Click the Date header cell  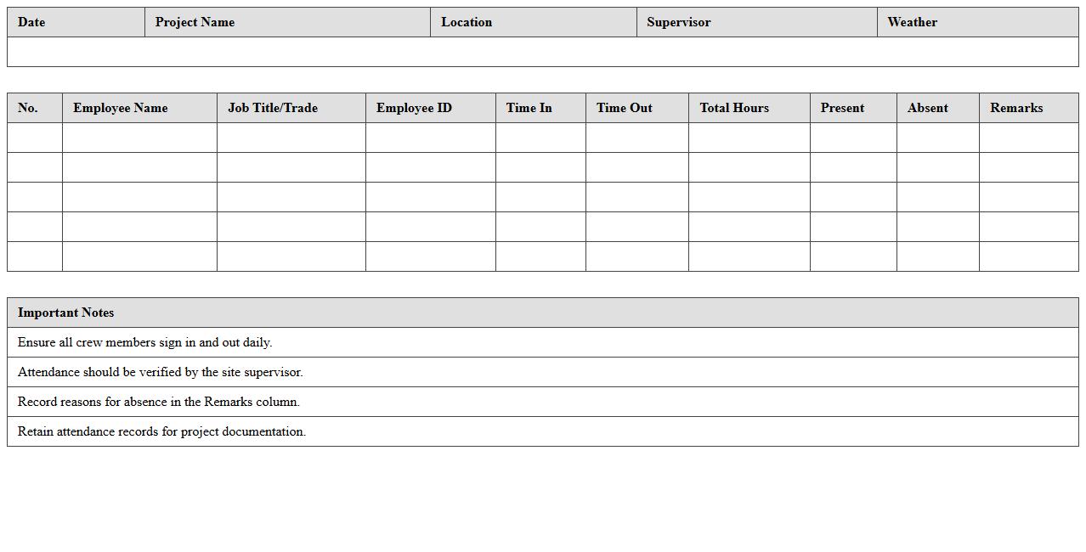click(x=76, y=22)
